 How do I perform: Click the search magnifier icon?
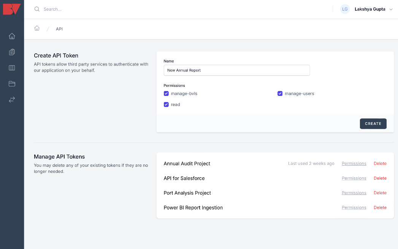click(x=37, y=9)
